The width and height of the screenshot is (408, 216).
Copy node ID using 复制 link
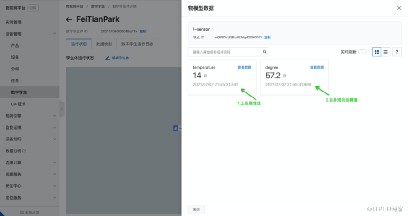pyautogui.click(x=267, y=37)
